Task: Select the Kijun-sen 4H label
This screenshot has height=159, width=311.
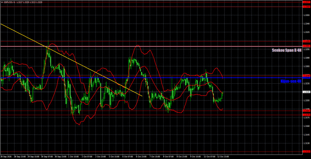Action: pos(291,81)
